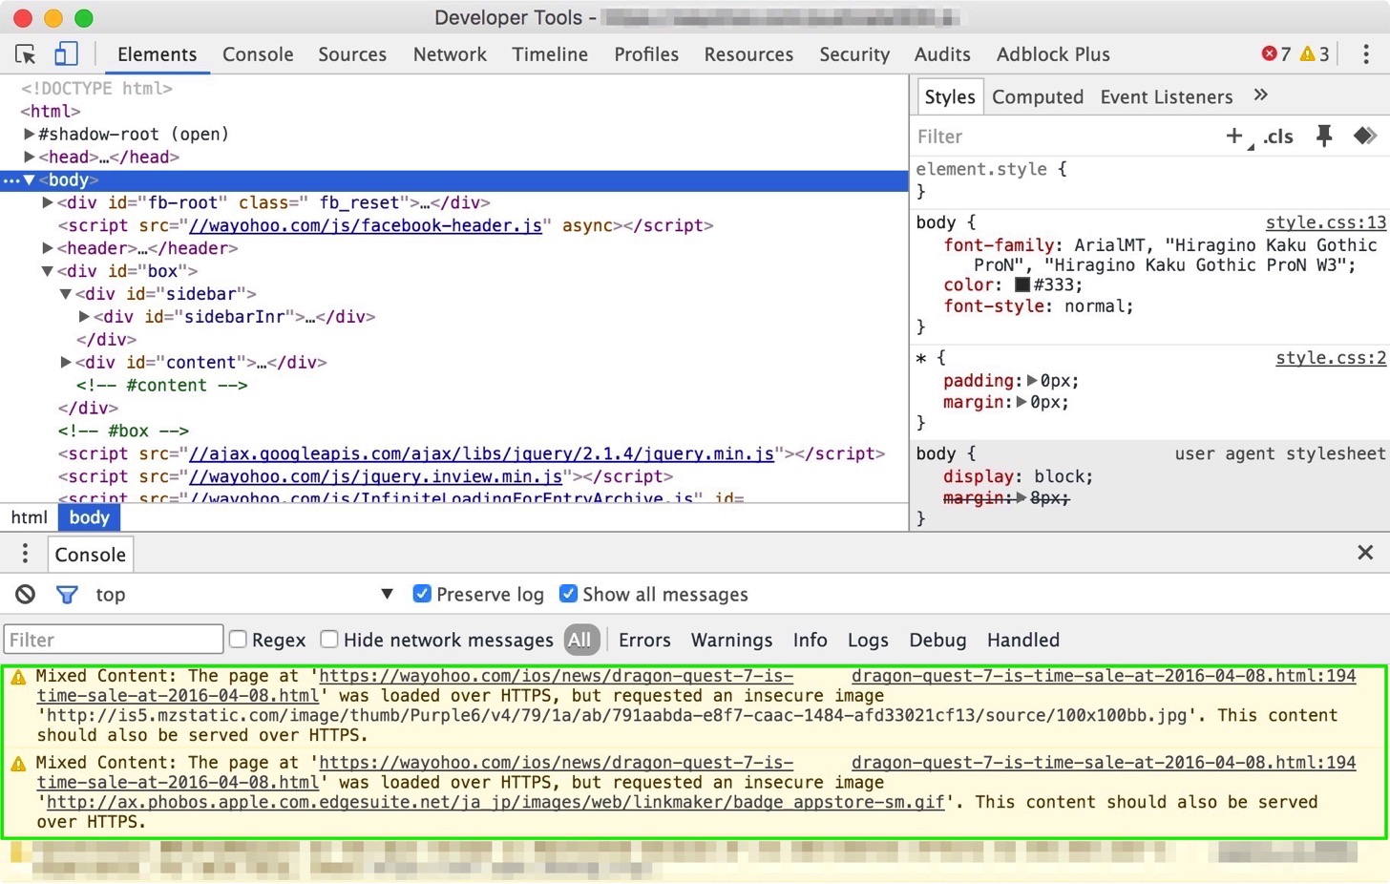
Task: Open the Audits tab
Action: tap(942, 54)
